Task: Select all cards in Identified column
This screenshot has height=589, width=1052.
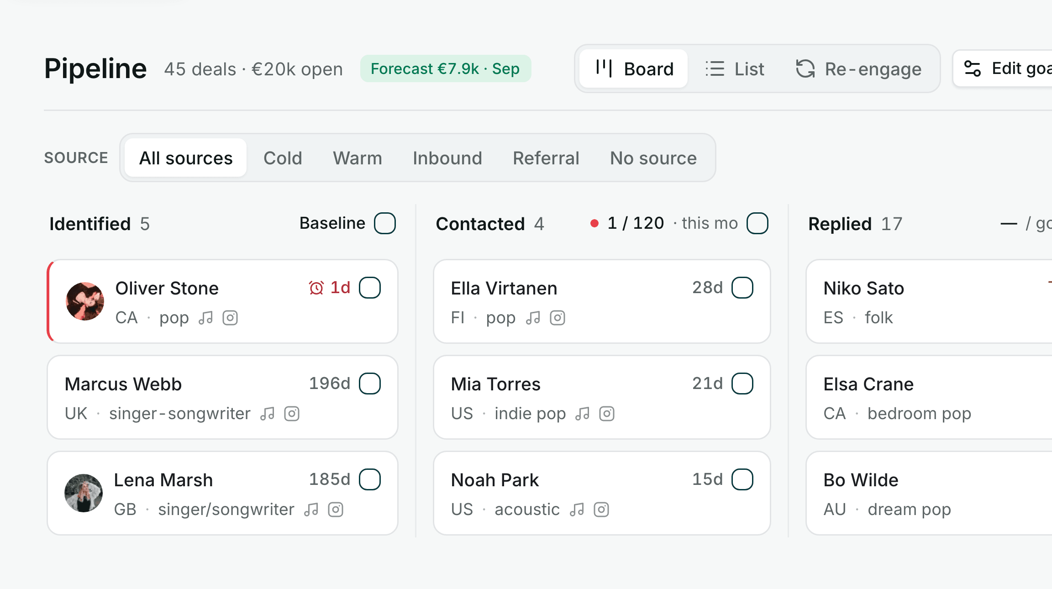Action: pos(385,223)
